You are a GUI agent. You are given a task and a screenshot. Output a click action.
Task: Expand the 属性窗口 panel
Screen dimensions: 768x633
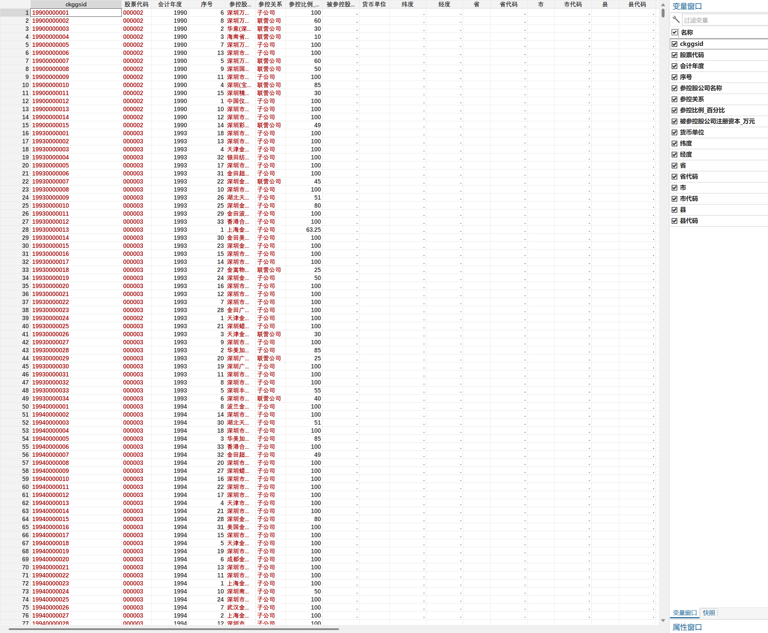pyautogui.click(x=687, y=627)
